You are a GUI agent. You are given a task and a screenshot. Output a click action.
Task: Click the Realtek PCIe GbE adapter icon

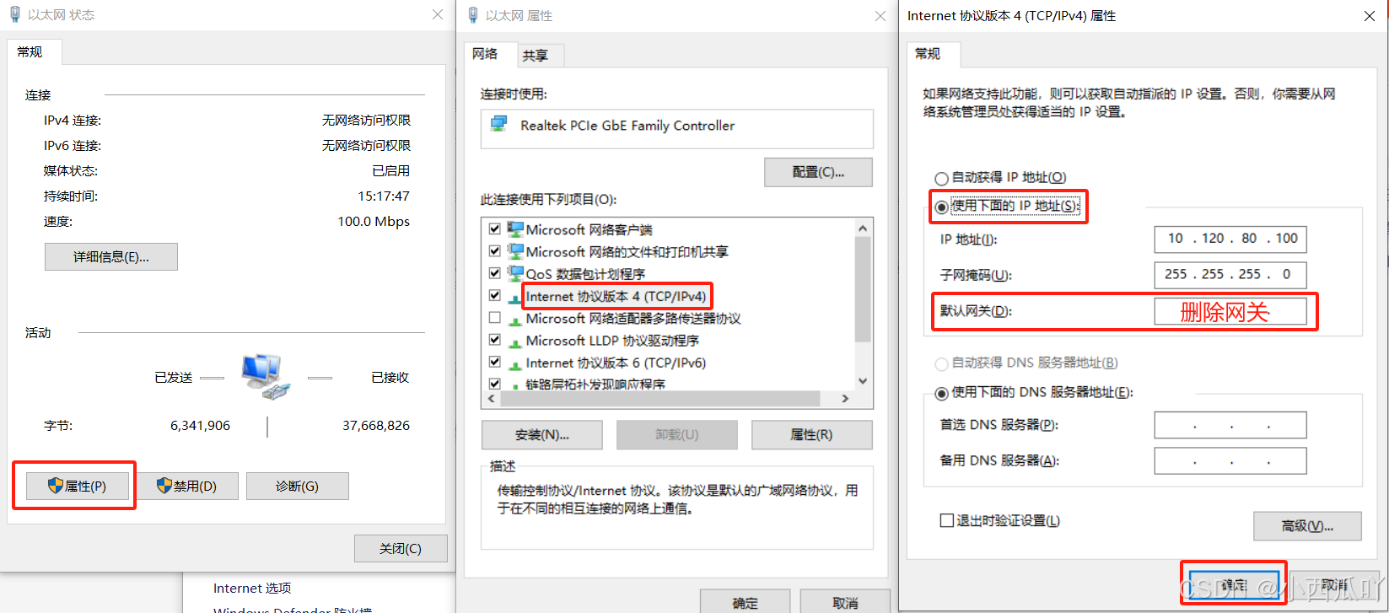(x=499, y=125)
